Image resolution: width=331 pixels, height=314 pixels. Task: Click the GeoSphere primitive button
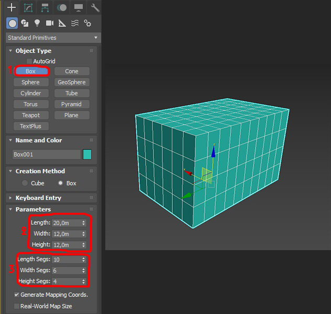click(72, 82)
